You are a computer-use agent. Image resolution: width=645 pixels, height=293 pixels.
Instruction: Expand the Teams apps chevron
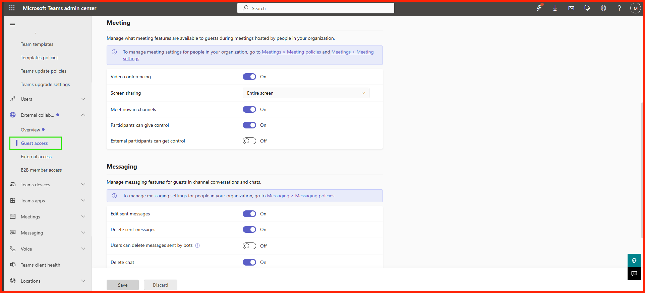pos(83,200)
